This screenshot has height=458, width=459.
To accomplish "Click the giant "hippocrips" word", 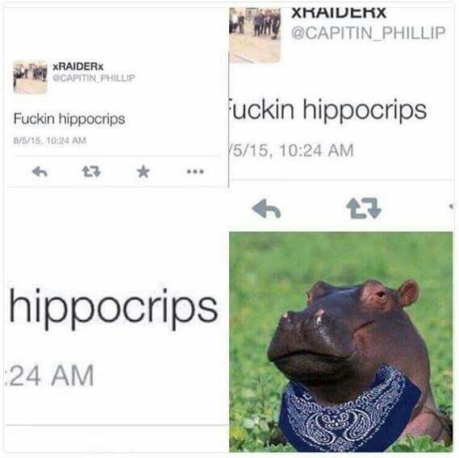I will point(114,309).
